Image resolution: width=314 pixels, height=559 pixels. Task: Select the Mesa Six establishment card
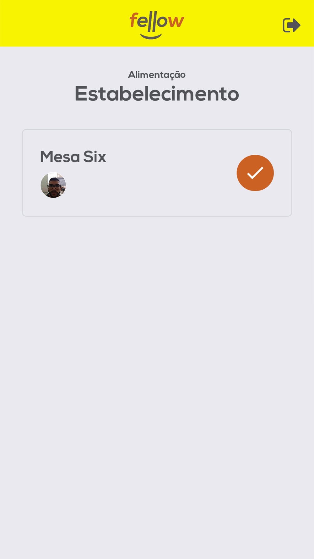157,173
